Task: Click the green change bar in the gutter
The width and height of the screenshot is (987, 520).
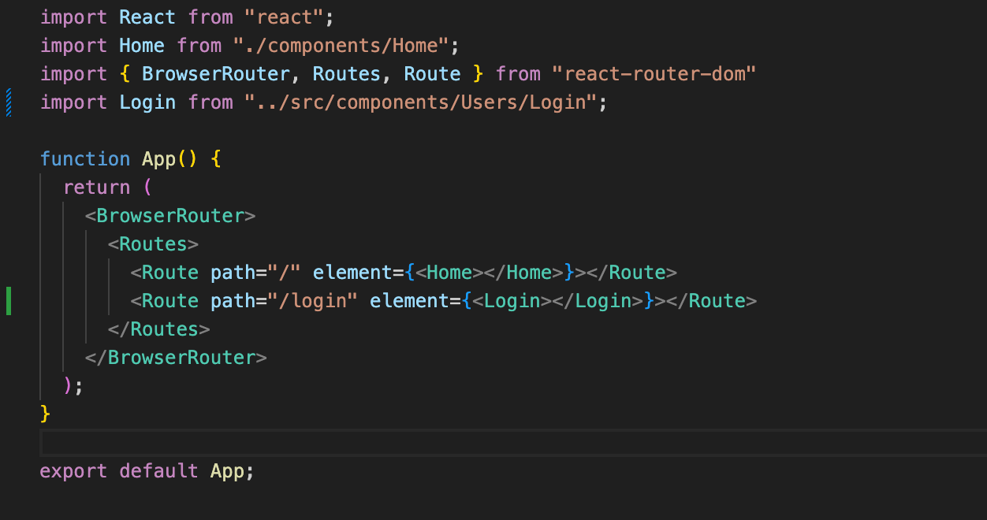Action: point(8,300)
